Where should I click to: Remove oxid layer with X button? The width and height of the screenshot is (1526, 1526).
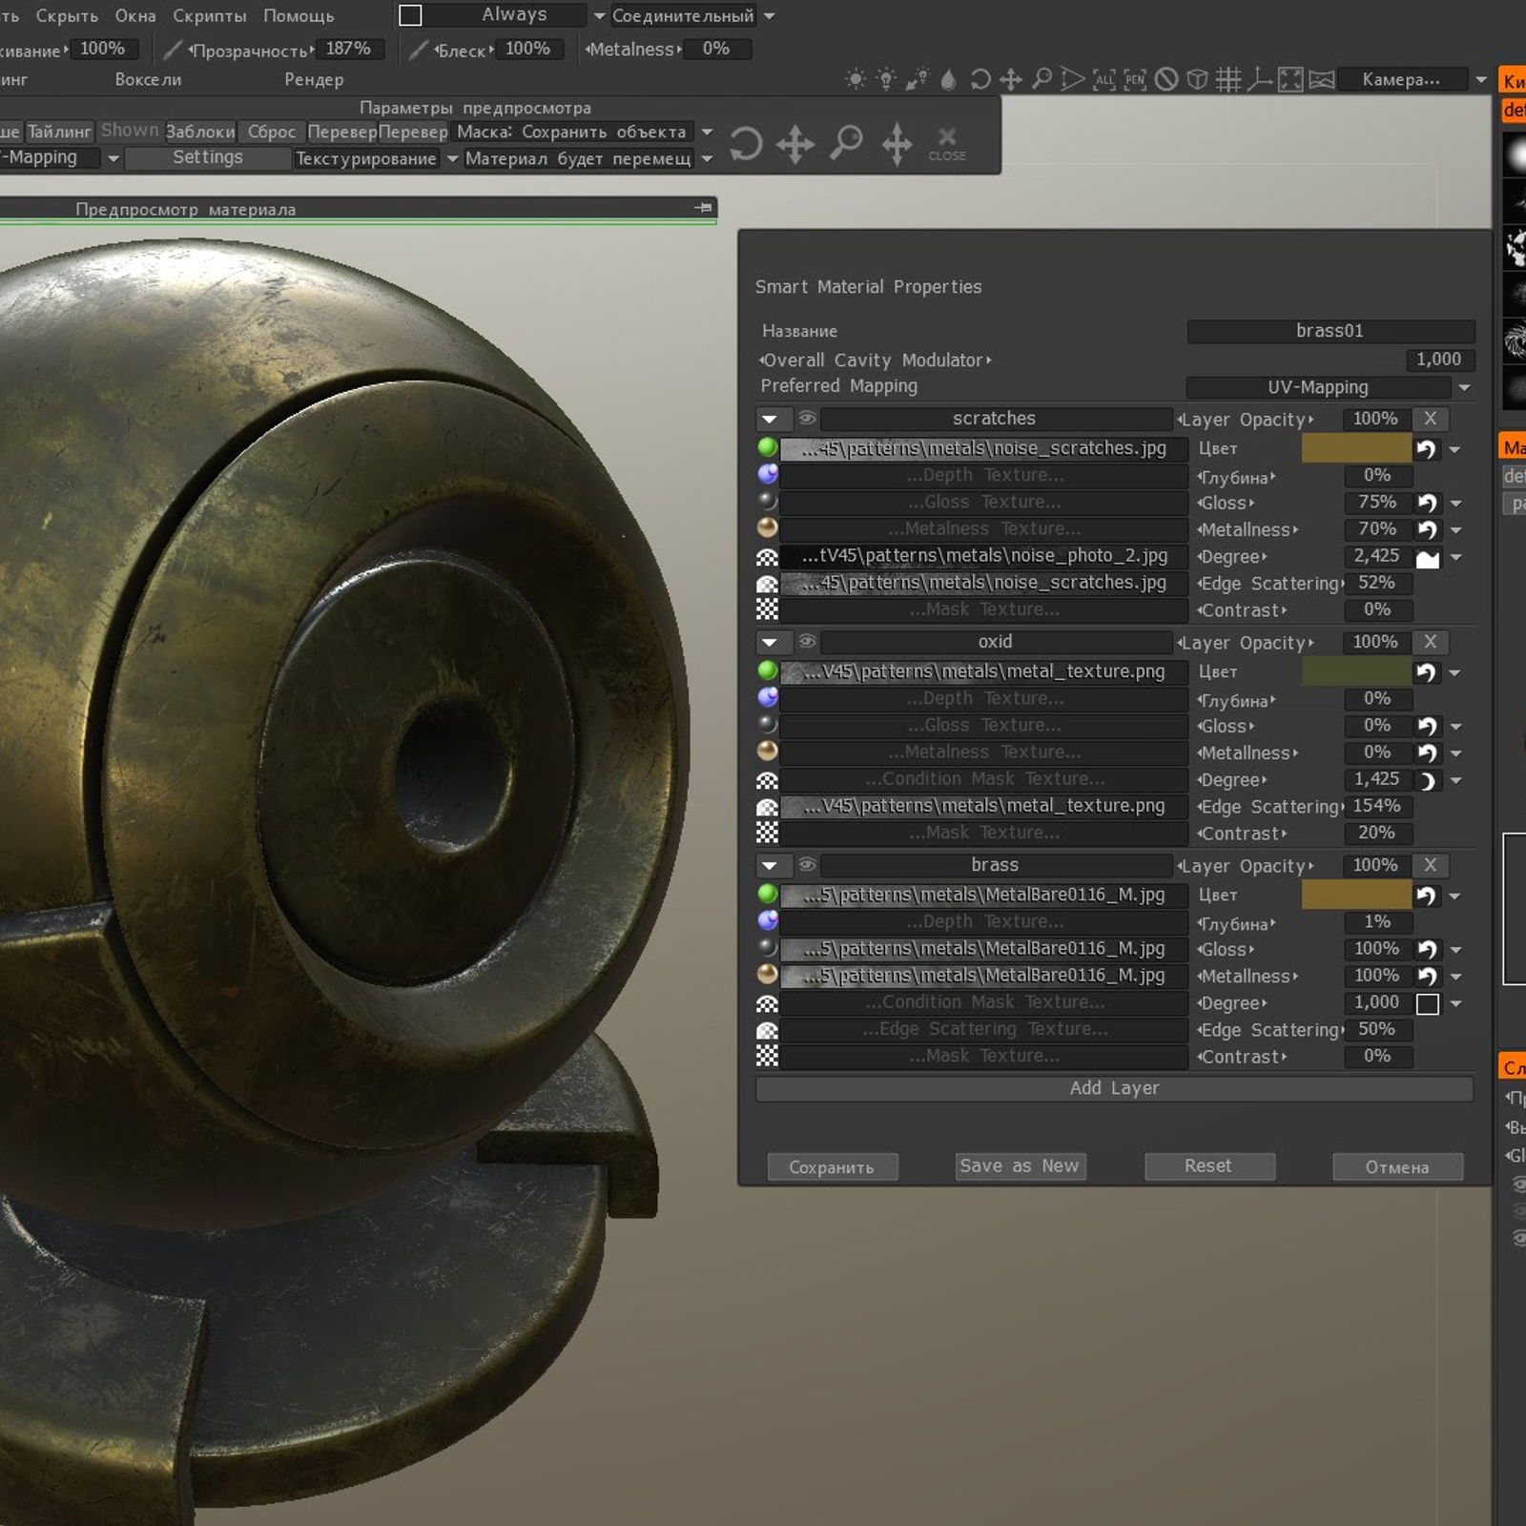[1430, 642]
